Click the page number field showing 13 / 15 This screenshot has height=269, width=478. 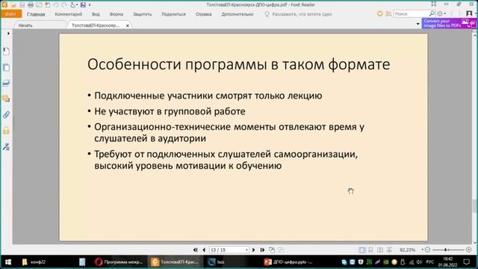click(x=226, y=250)
